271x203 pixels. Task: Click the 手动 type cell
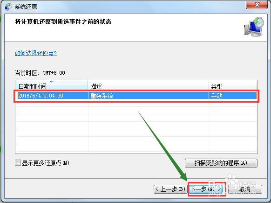point(233,96)
